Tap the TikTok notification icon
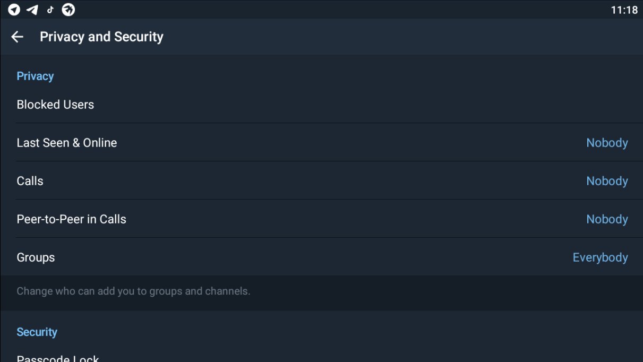Screen dimensions: 643x362 50,10
